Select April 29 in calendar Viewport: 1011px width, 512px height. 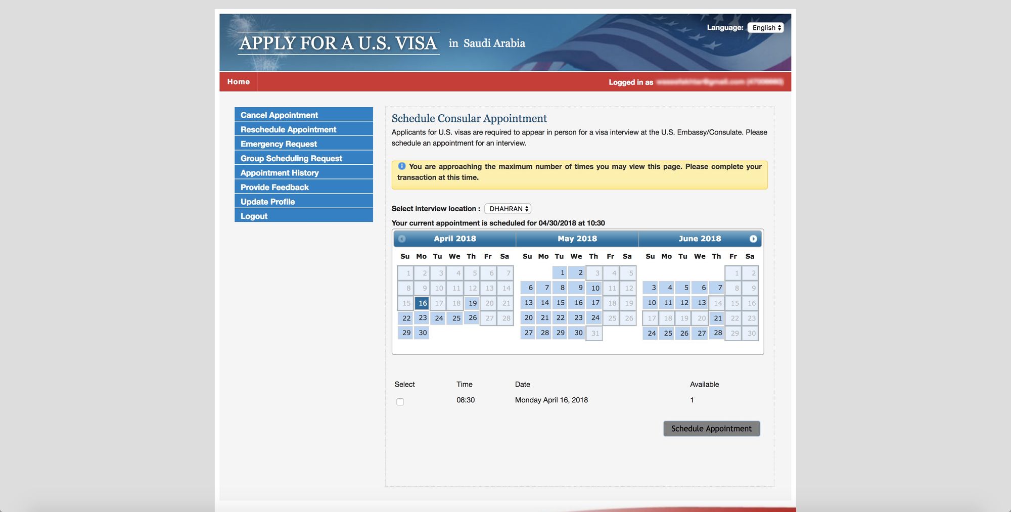(x=405, y=333)
